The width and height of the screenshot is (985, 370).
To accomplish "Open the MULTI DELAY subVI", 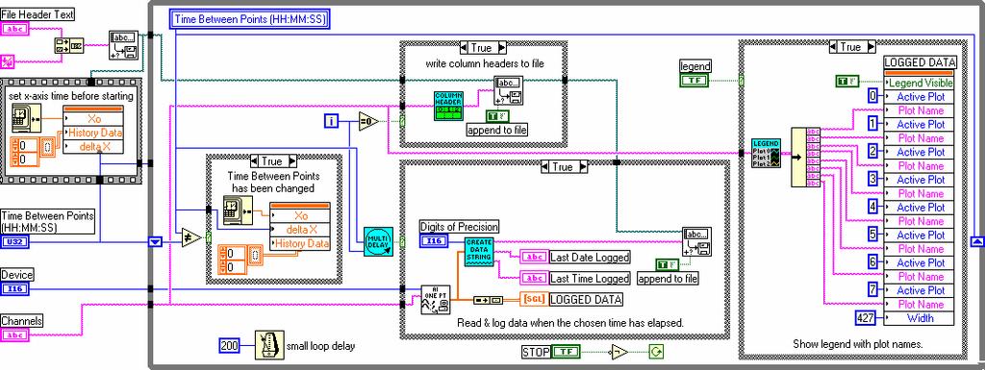I will tap(378, 241).
